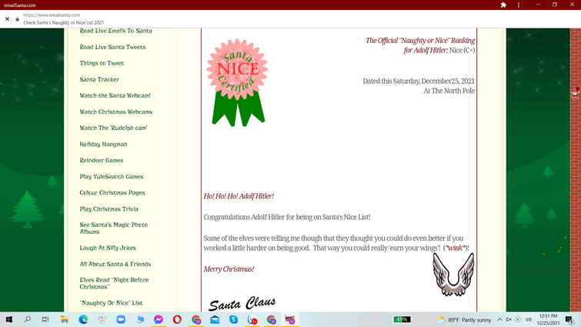Open the second Chrome profile icon in taskbar
The image size is (581, 327).
272,319
